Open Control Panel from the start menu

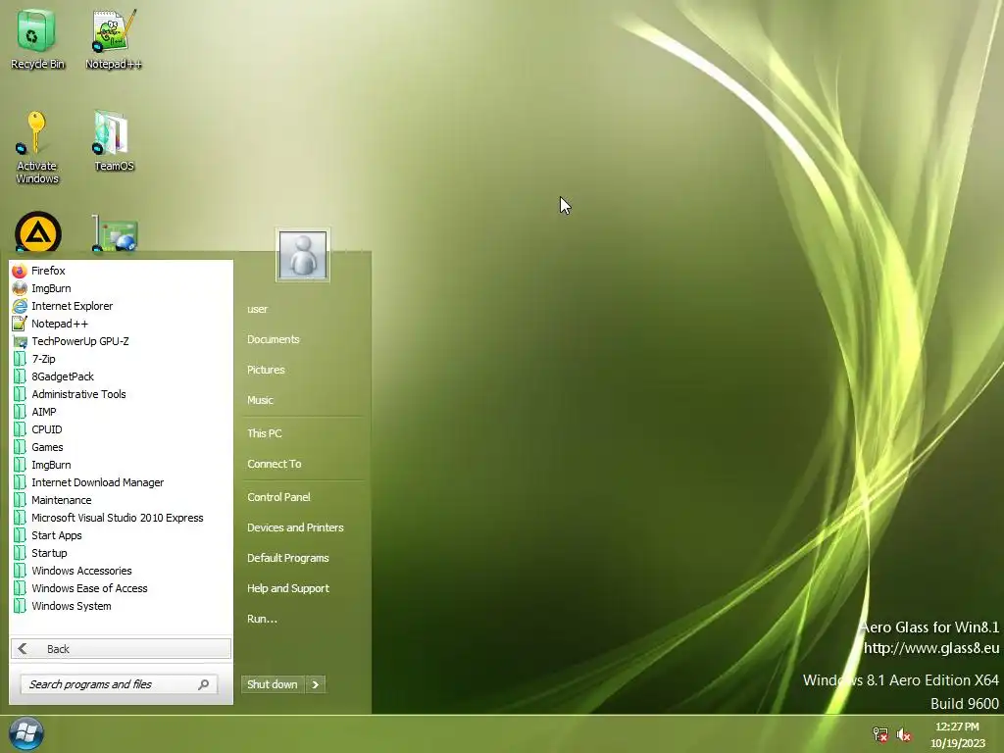[x=278, y=497]
